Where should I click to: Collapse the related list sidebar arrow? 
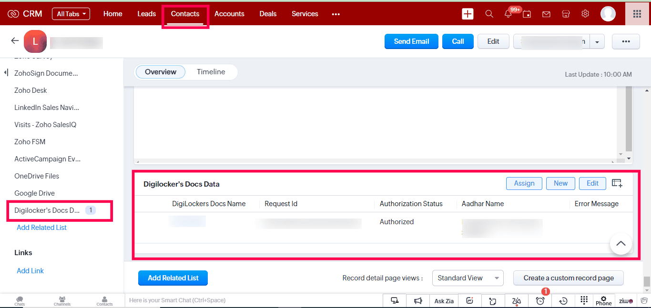pos(6,73)
